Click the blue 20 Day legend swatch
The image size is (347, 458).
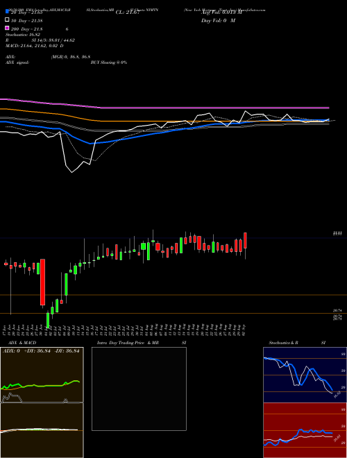click(7, 11)
